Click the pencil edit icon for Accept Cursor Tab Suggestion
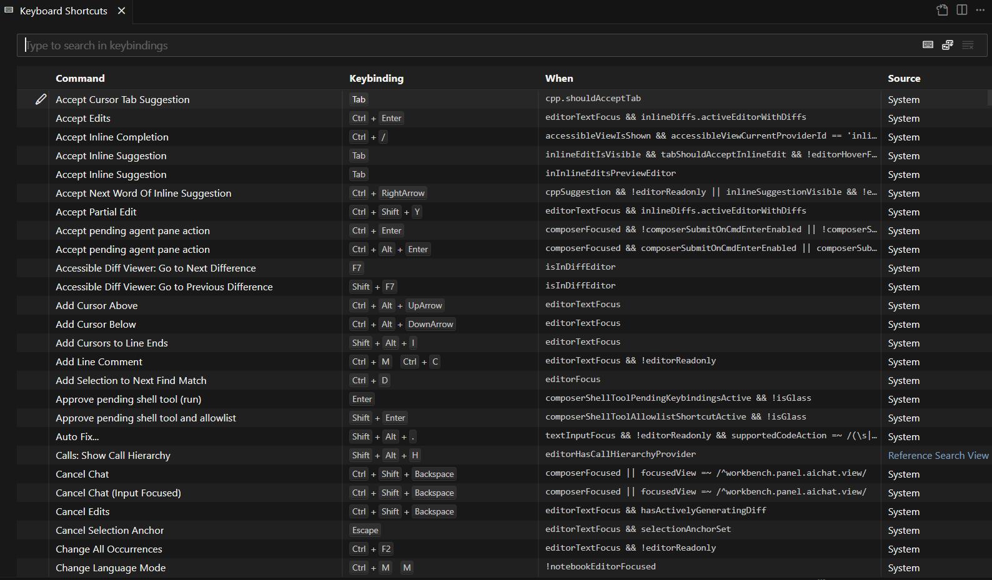992x580 pixels. (41, 99)
